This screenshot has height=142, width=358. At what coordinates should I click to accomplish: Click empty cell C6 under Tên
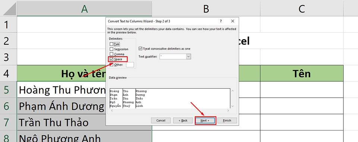pos(302,106)
